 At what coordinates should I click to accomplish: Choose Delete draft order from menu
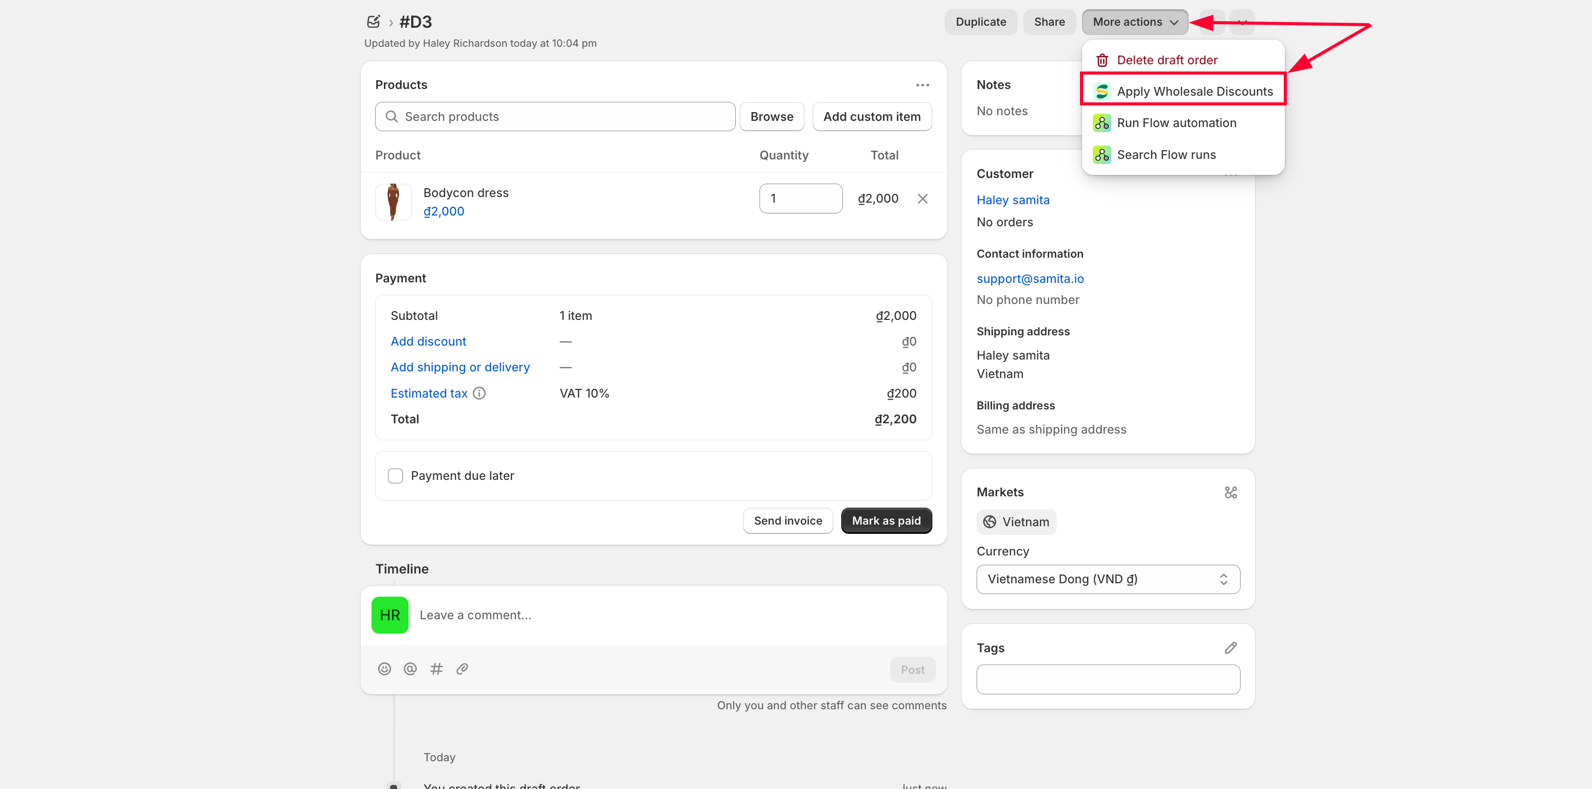pyautogui.click(x=1166, y=60)
